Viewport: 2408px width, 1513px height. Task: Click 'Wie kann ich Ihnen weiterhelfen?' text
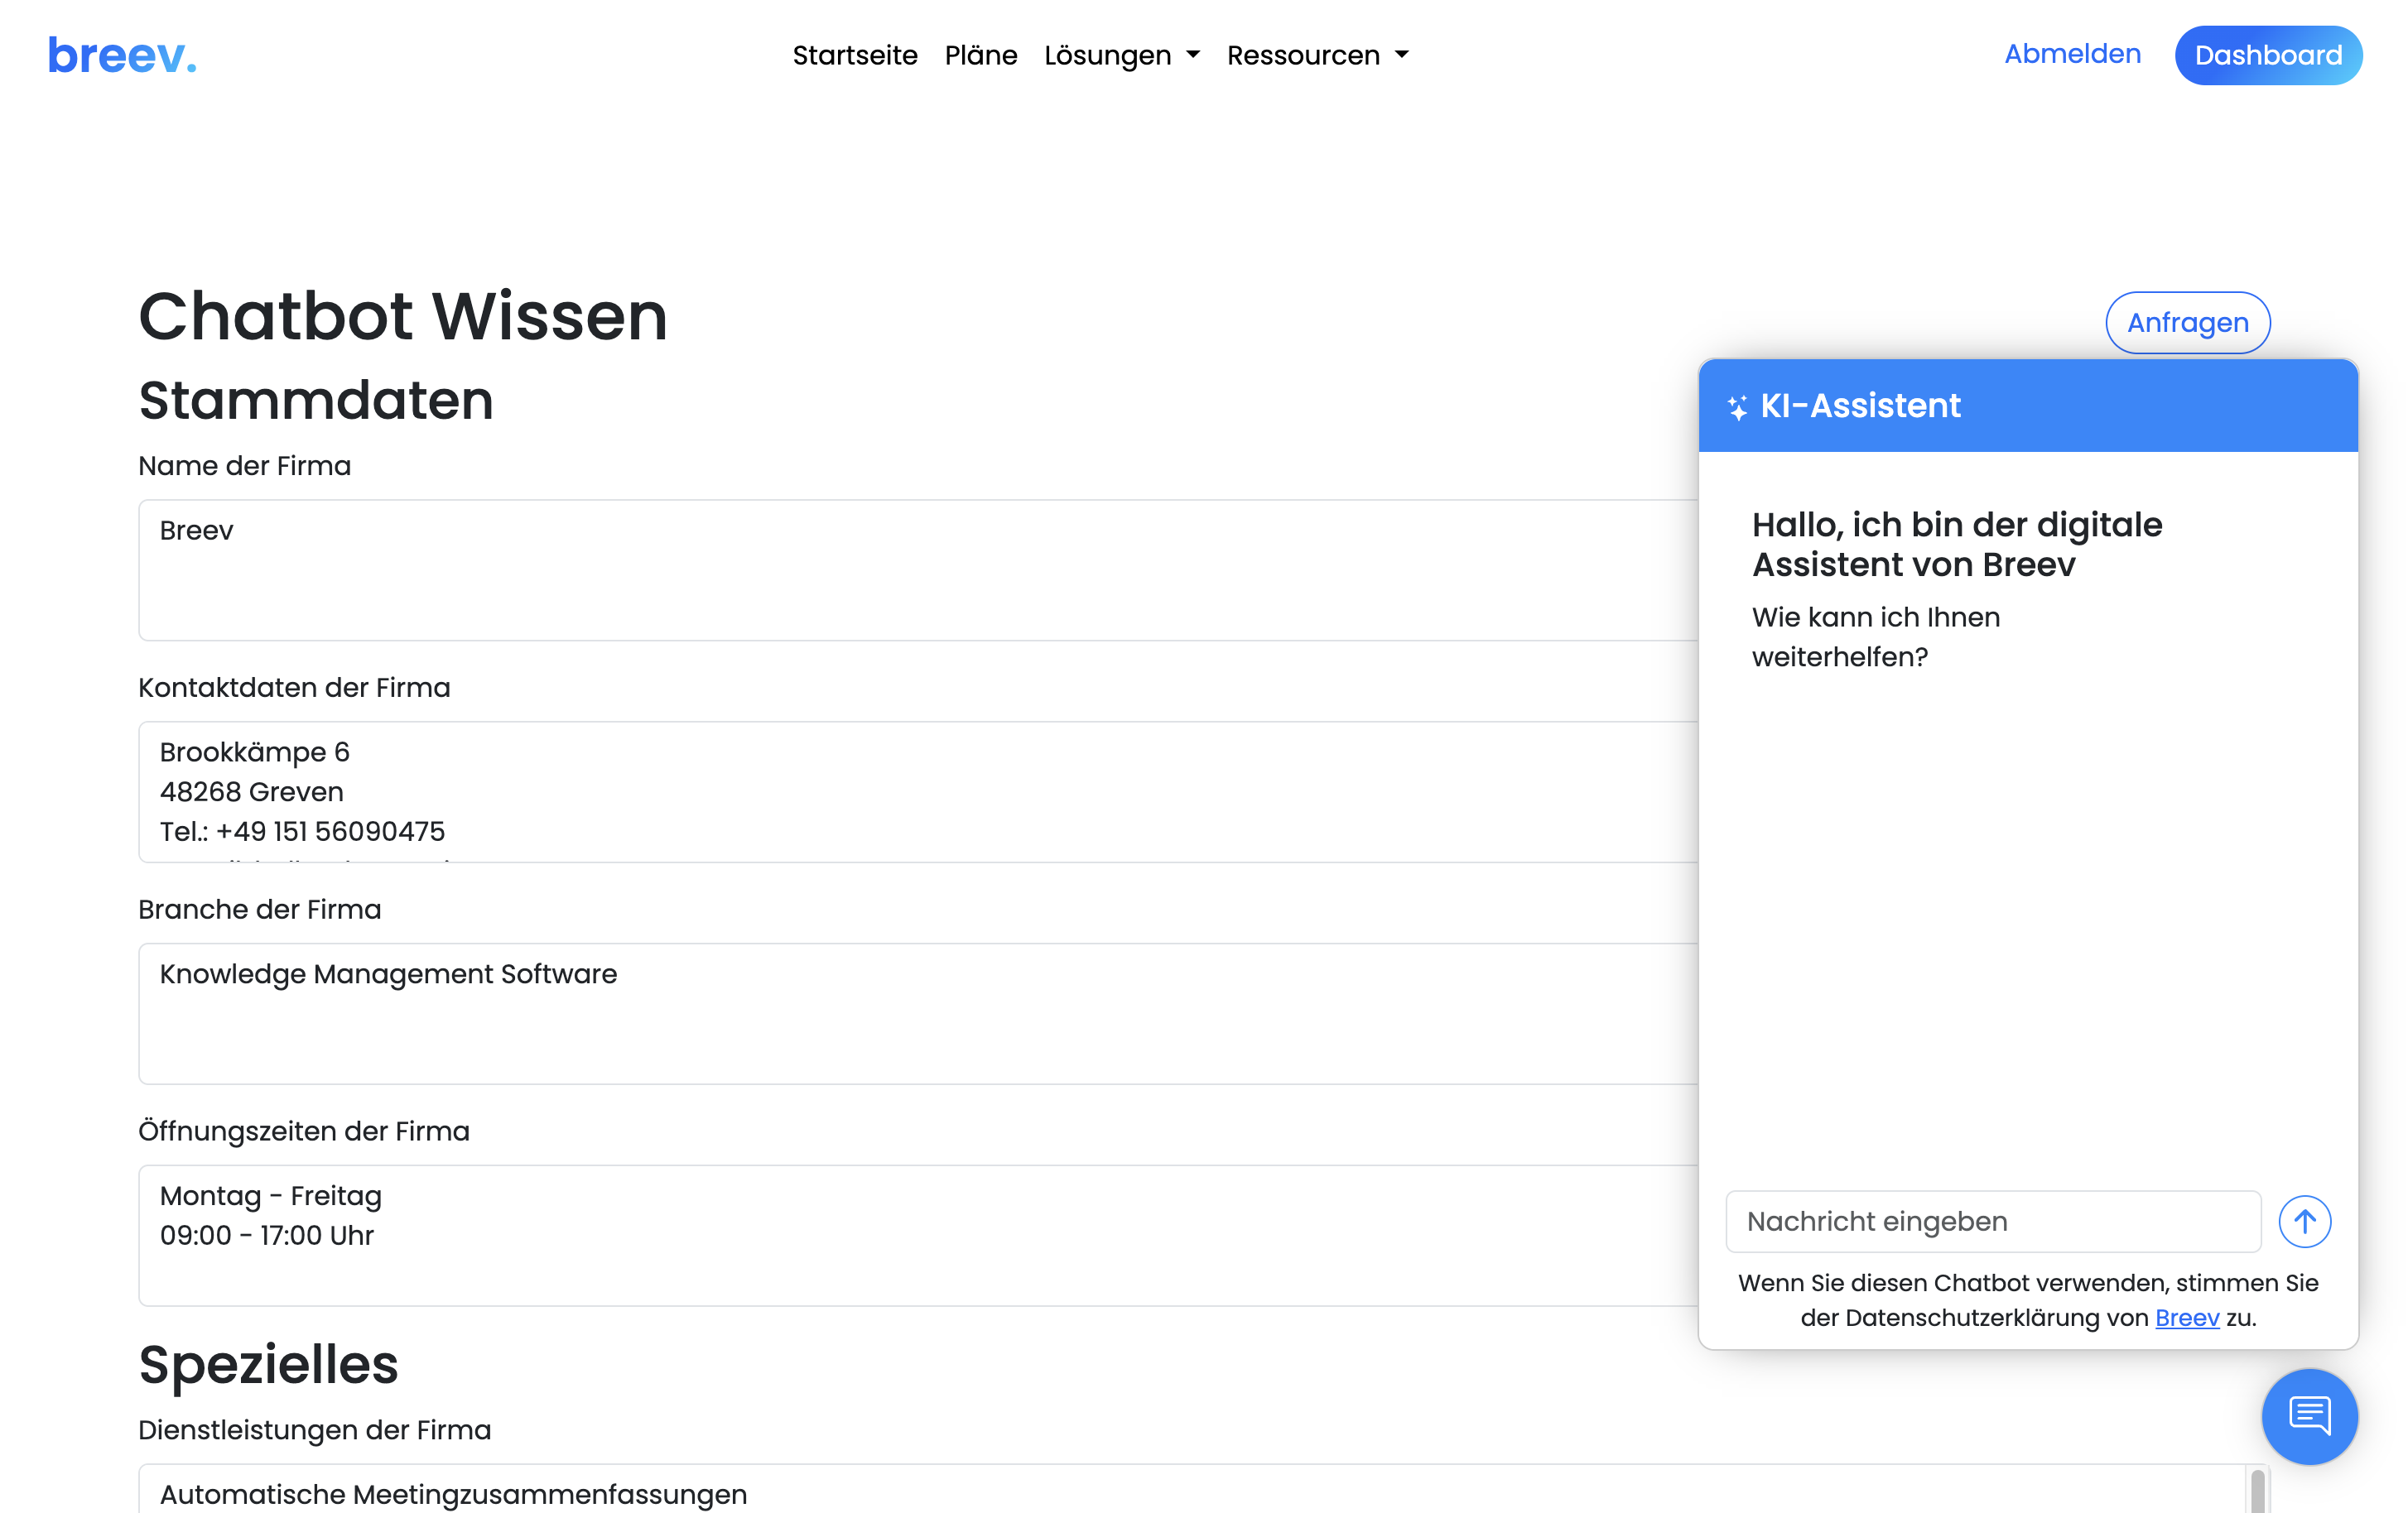[x=1875, y=636]
